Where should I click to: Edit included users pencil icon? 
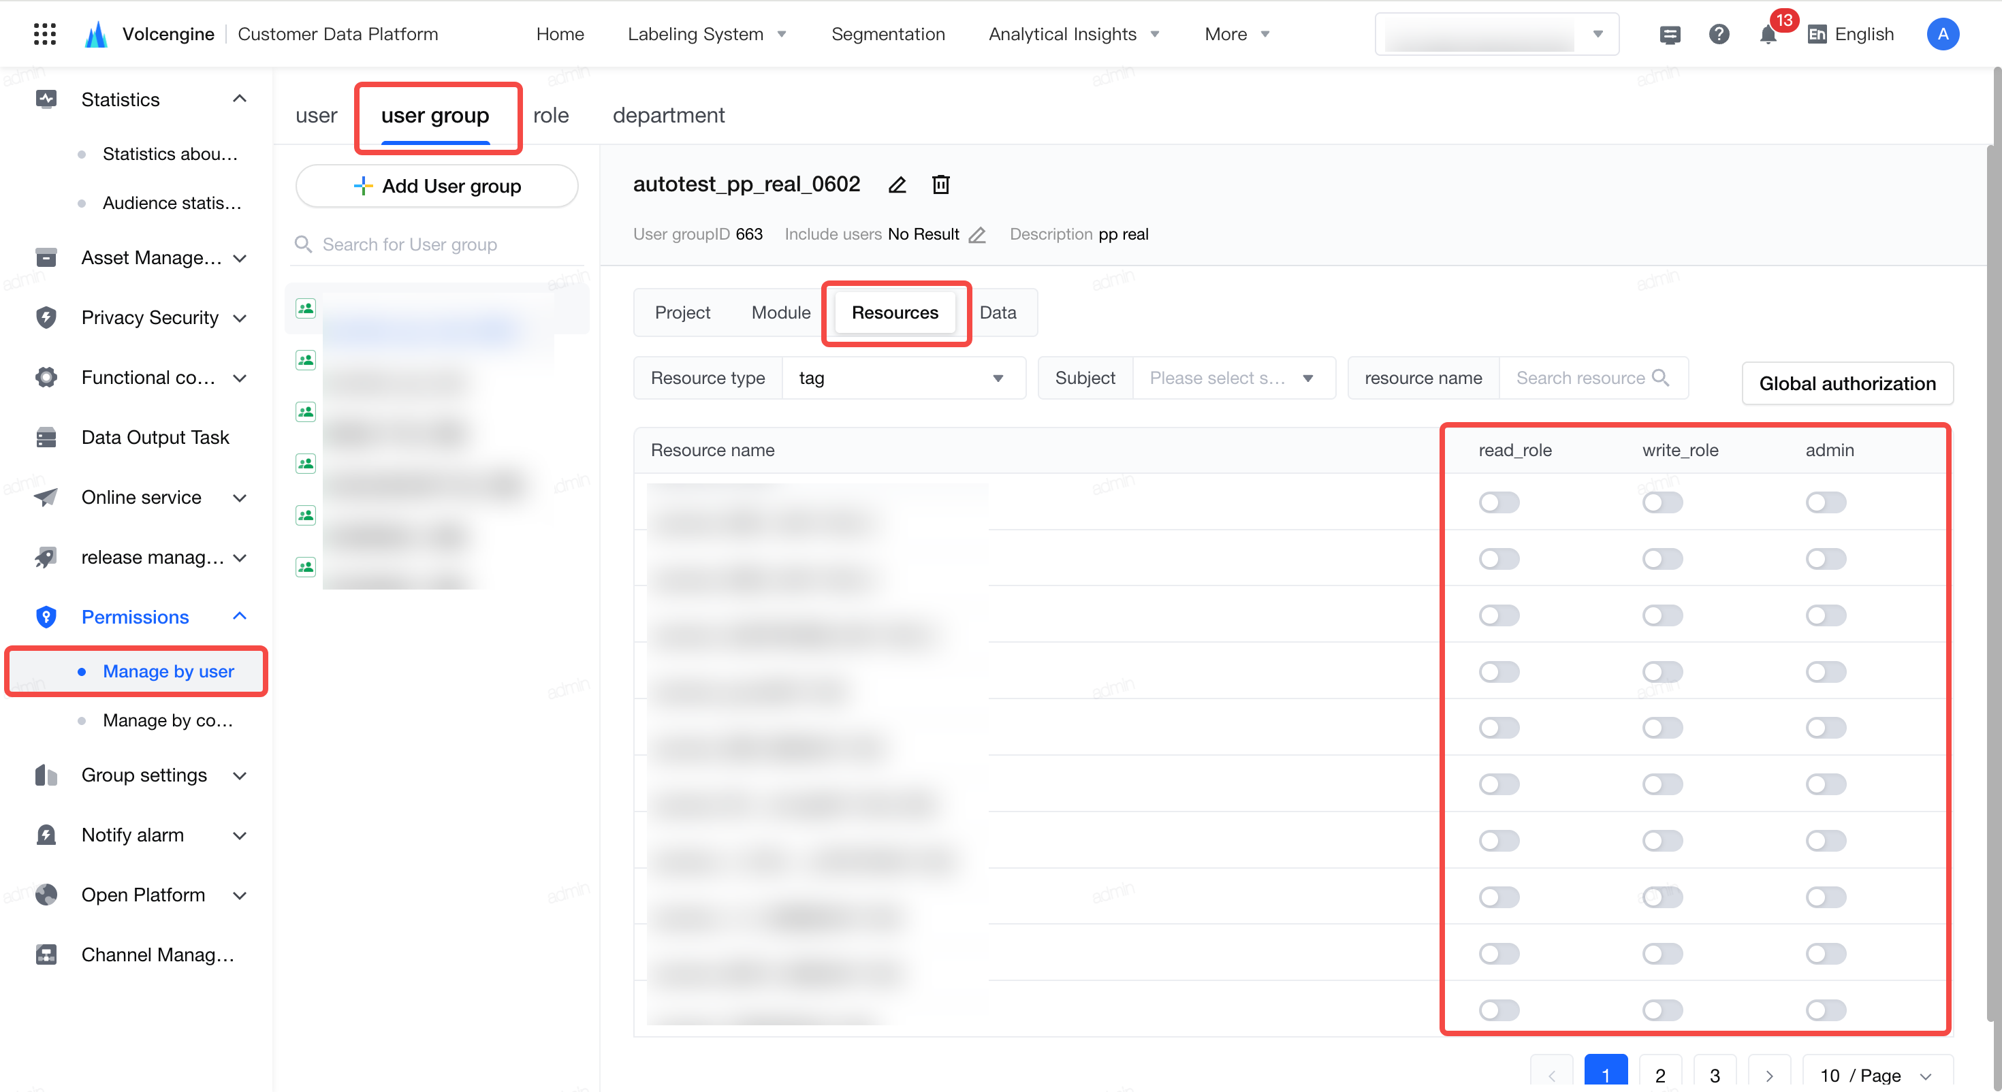tap(977, 235)
